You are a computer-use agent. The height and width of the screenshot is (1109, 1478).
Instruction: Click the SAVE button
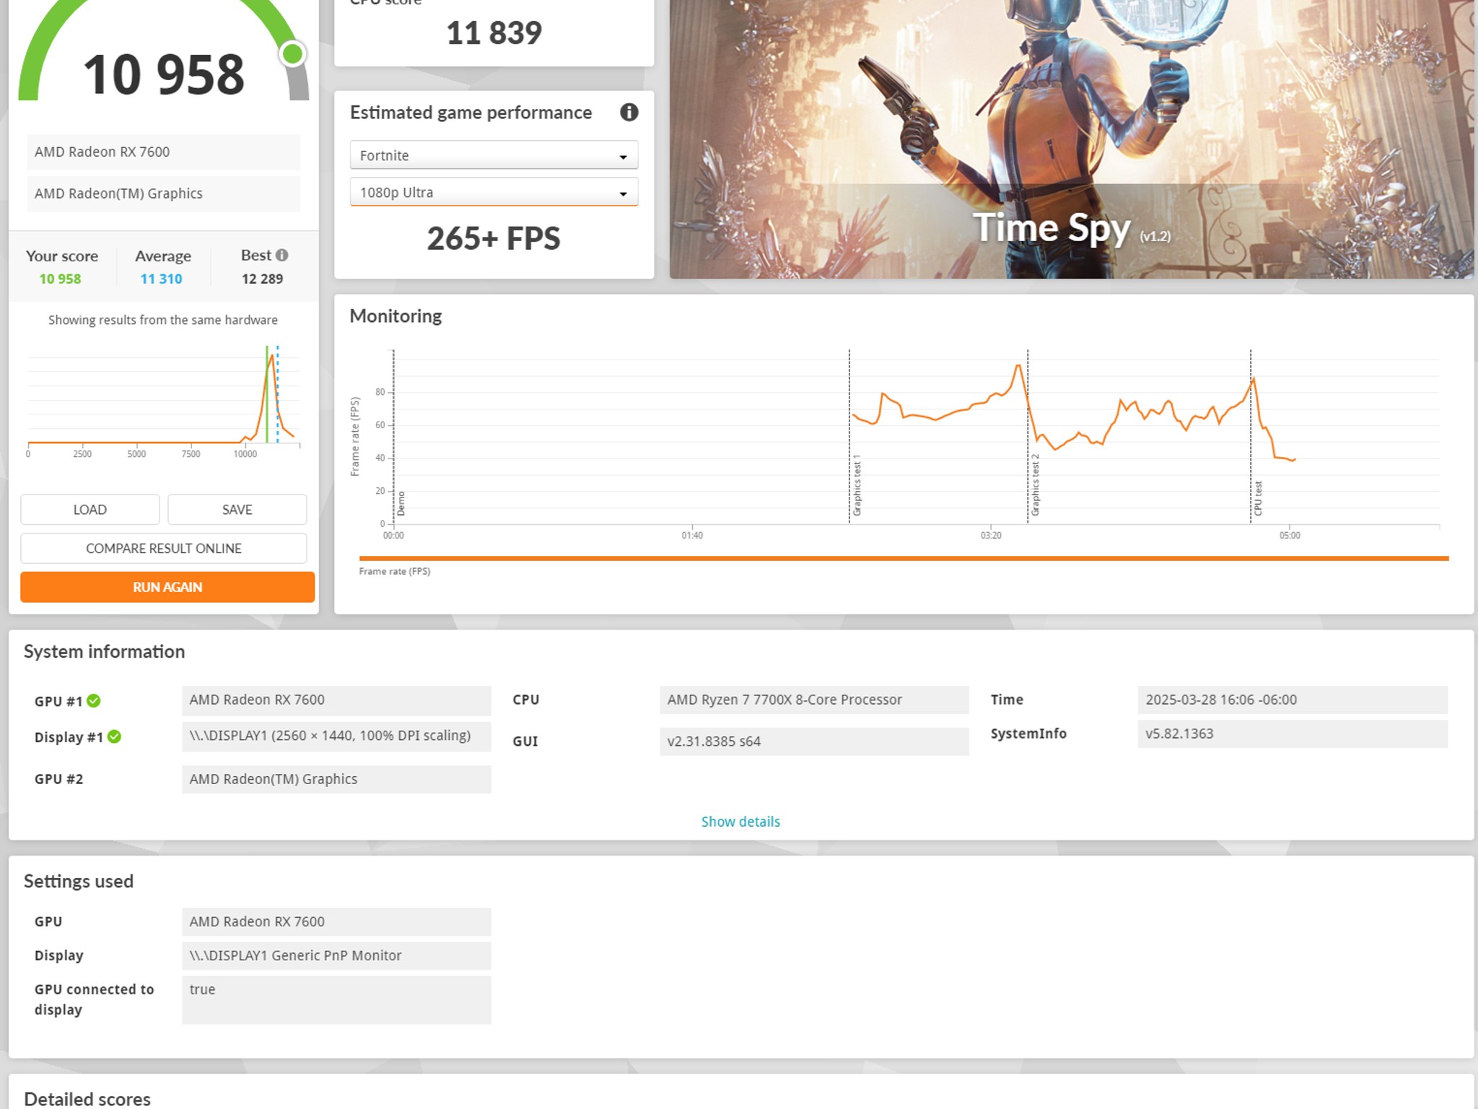(237, 510)
